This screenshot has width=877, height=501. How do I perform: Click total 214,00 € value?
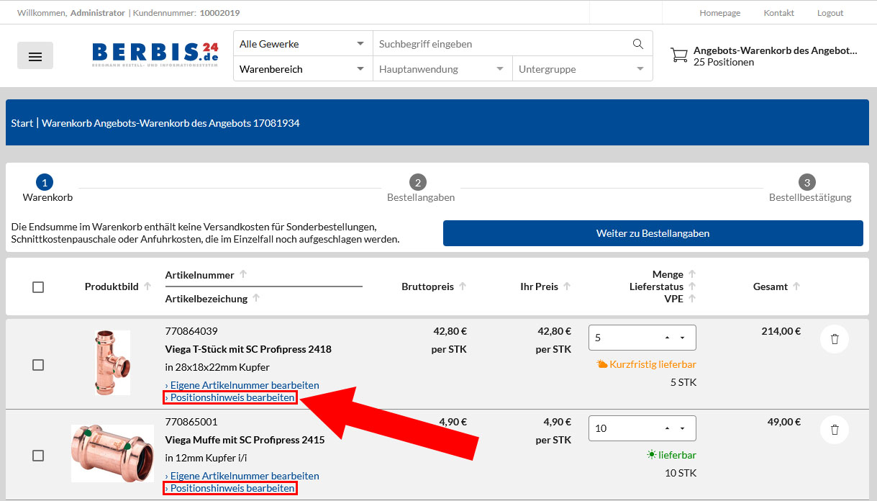tap(781, 331)
